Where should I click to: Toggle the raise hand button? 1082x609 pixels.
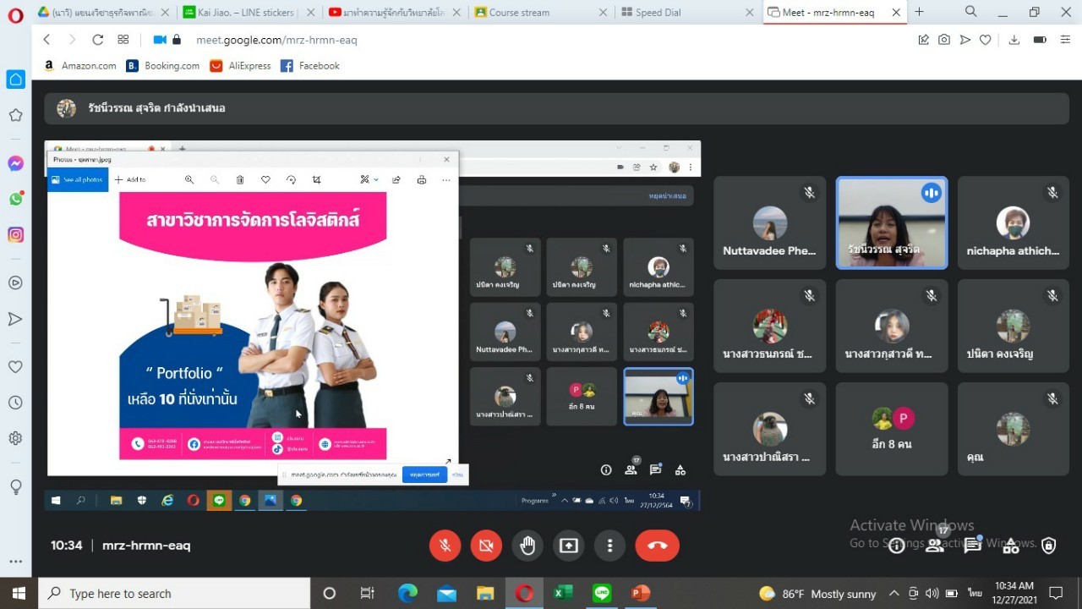point(527,546)
